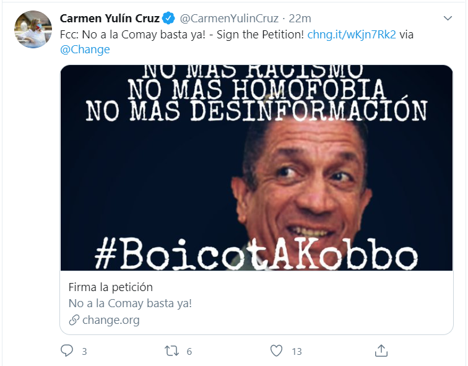Click the change.org domain text
468x366 pixels.
point(111,320)
